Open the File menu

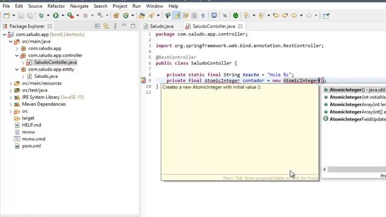[6, 6]
